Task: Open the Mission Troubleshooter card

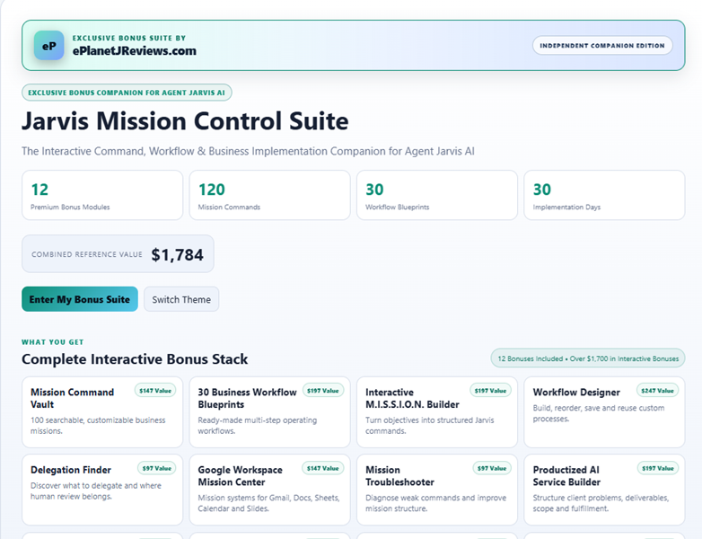Action: 437,490
